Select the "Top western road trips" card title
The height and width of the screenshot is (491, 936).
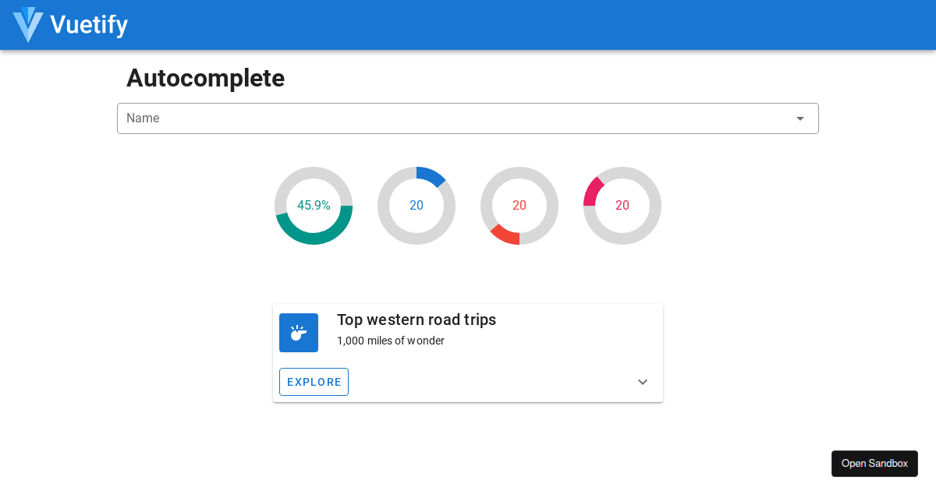click(417, 320)
